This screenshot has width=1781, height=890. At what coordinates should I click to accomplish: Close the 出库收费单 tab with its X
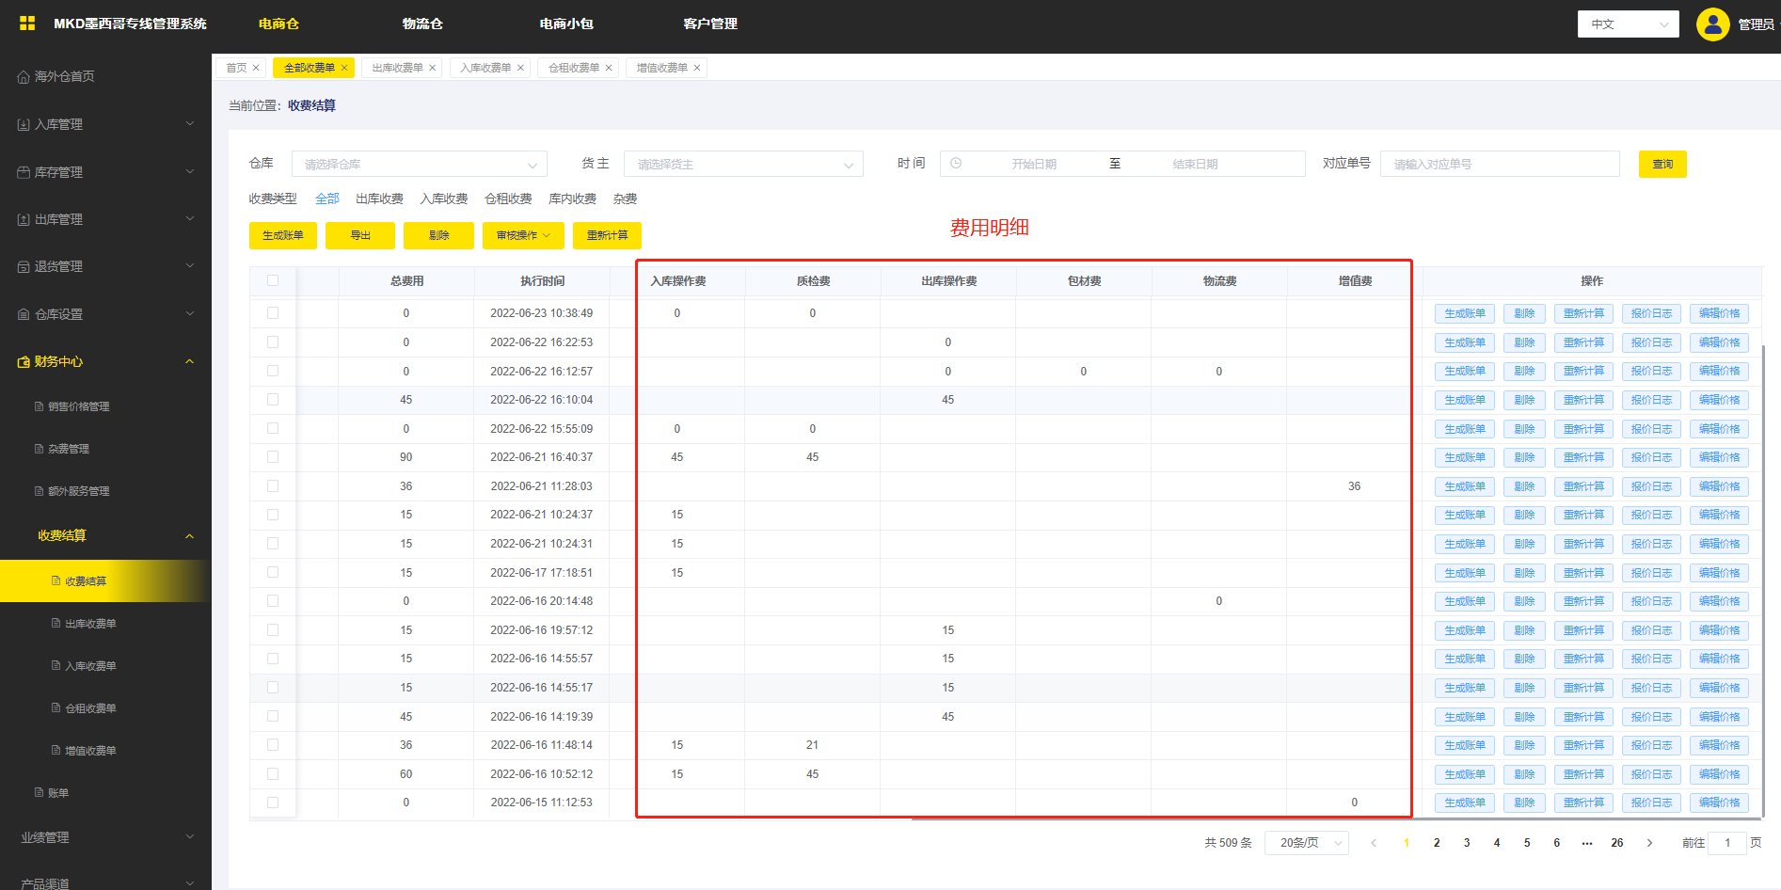coord(433,68)
